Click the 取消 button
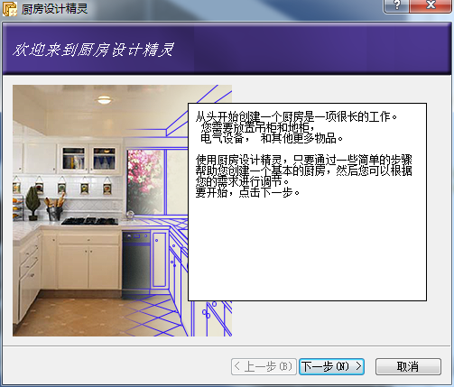The height and width of the screenshot is (387, 454). point(408,366)
